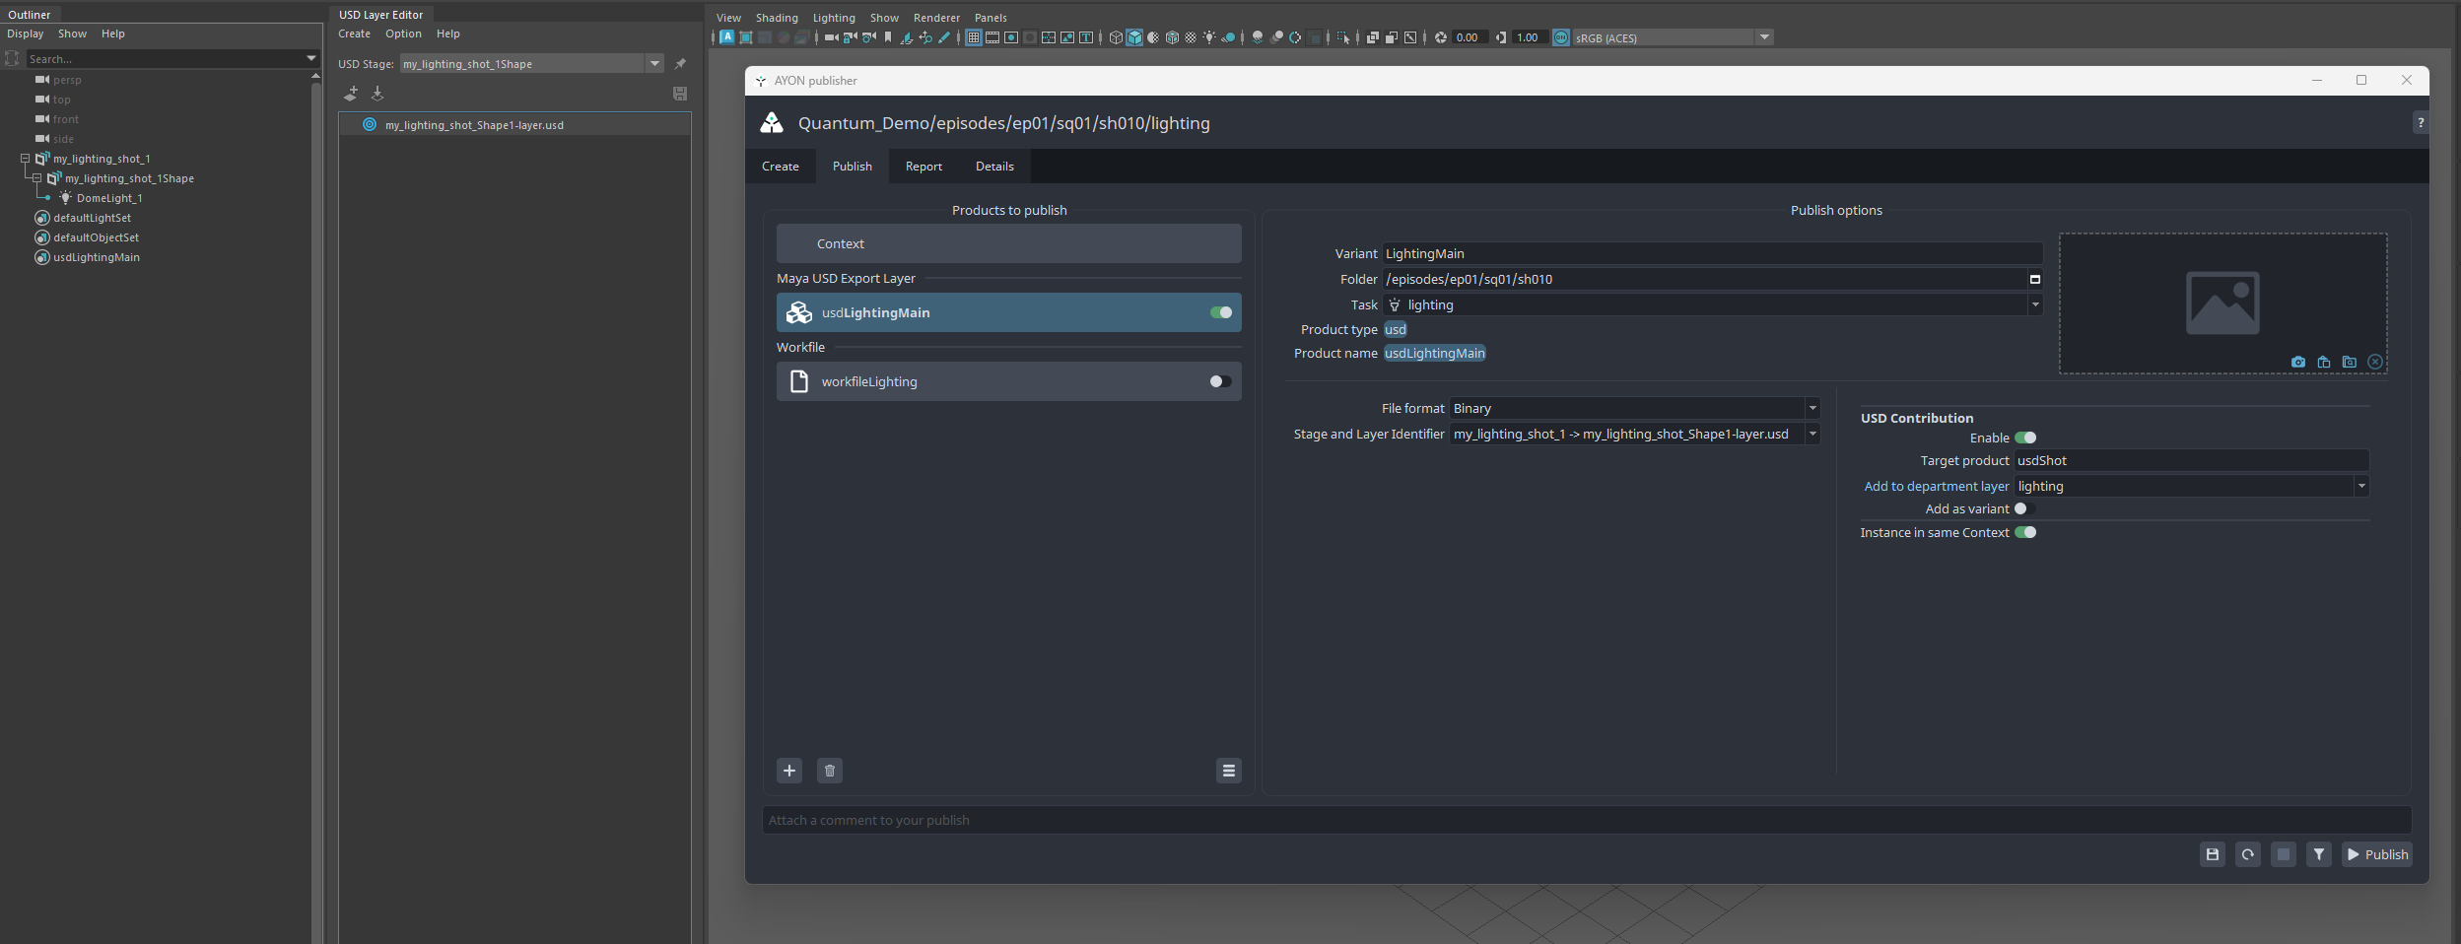Pin the USD stage in Layer Editor

[680, 64]
